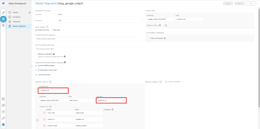260x129 pixels.
Task: Uncheck Content Affinity Engine
Action: point(36,66)
